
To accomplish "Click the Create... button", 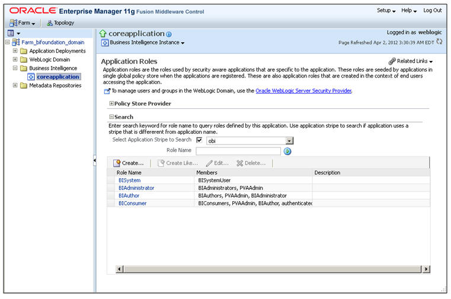I will [129, 163].
